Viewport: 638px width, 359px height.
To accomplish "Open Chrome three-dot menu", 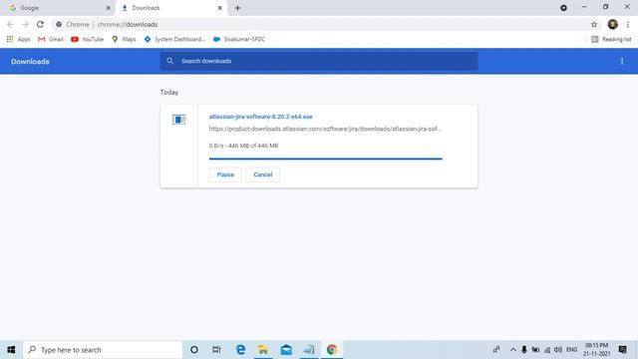I will [x=628, y=24].
